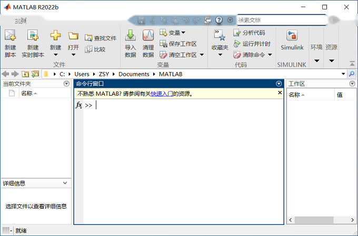Click the Help question mark icon
Screen dimensions: 358x236
coord(219,20)
